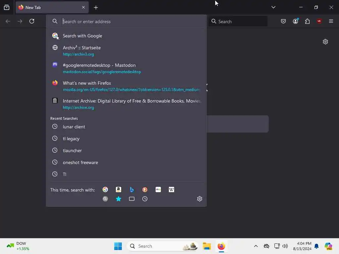Open a new tab with plus button

point(96,8)
